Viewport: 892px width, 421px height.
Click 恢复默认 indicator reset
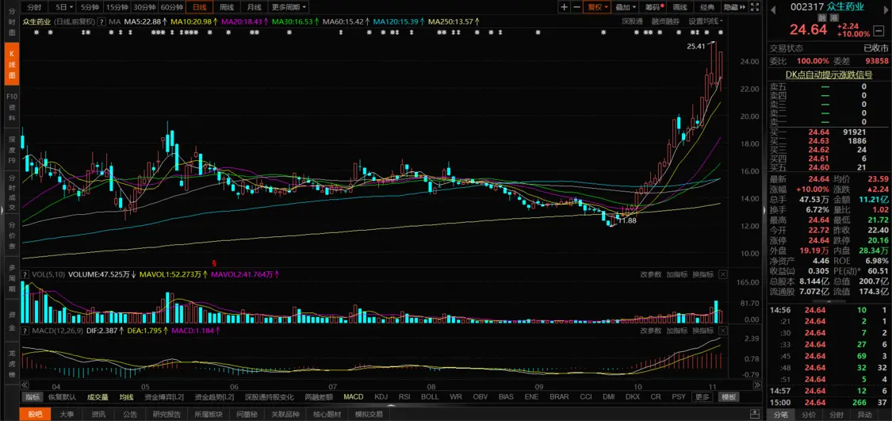point(62,397)
